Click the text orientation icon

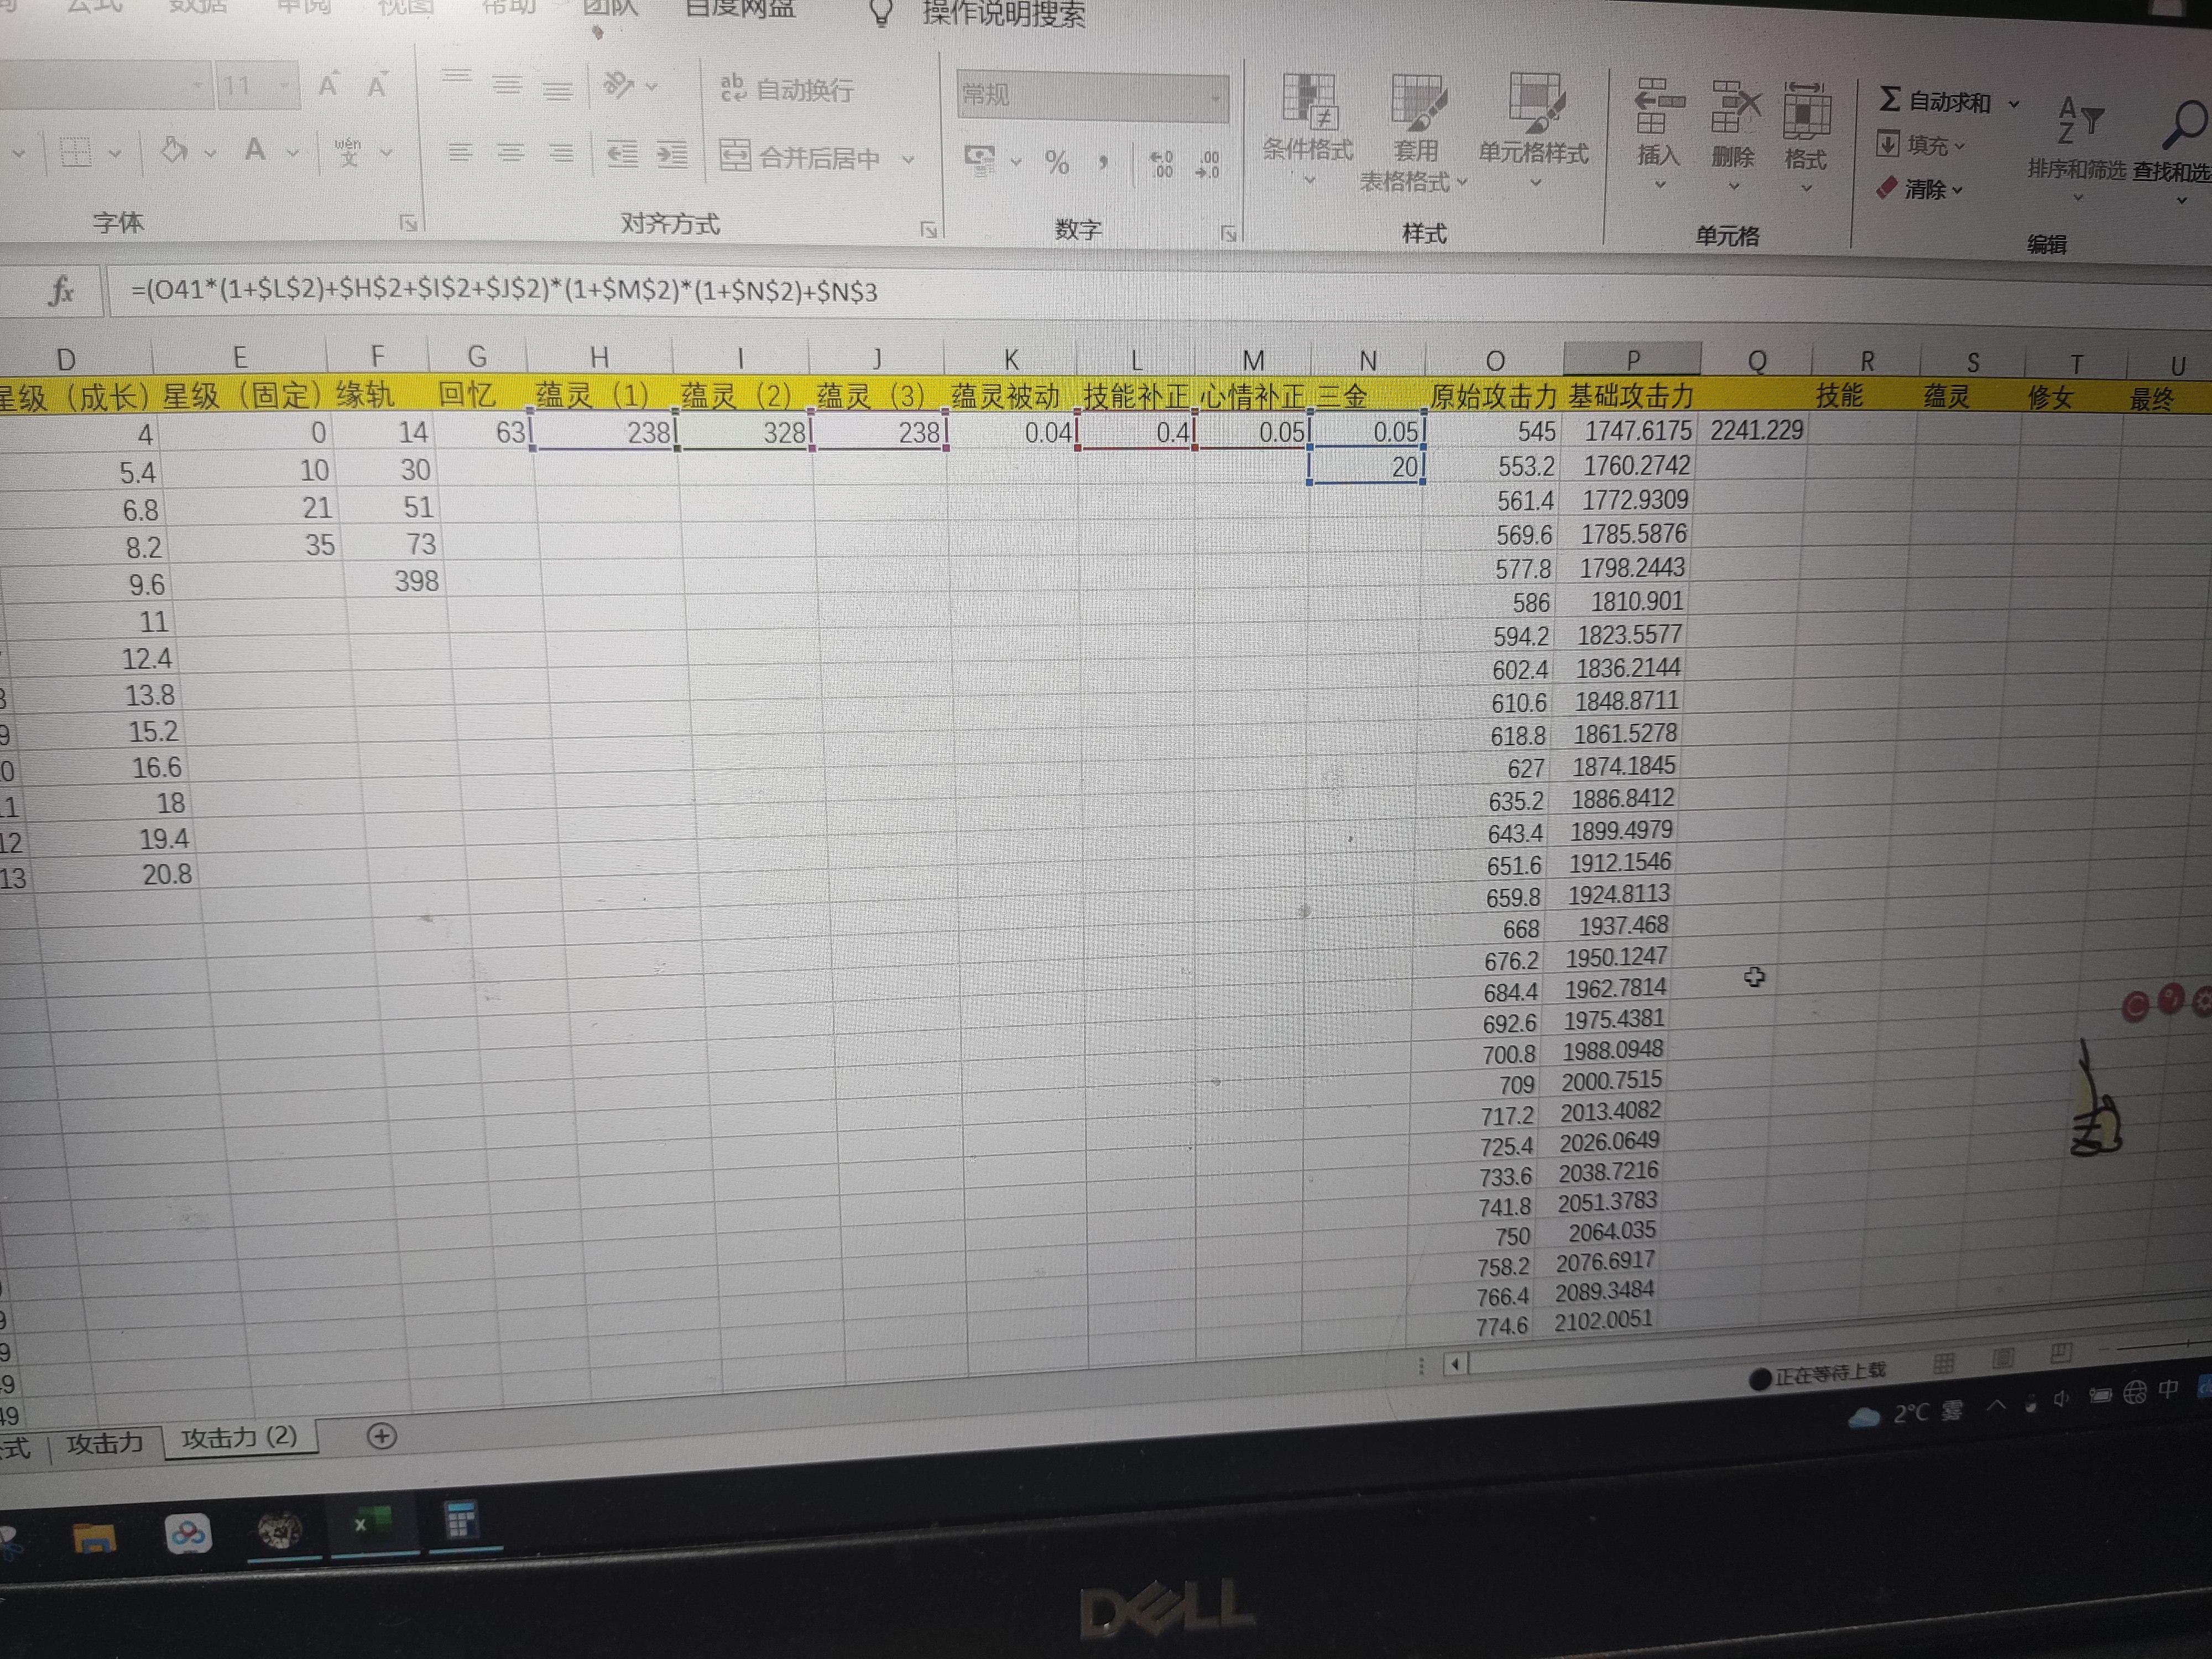[619, 85]
